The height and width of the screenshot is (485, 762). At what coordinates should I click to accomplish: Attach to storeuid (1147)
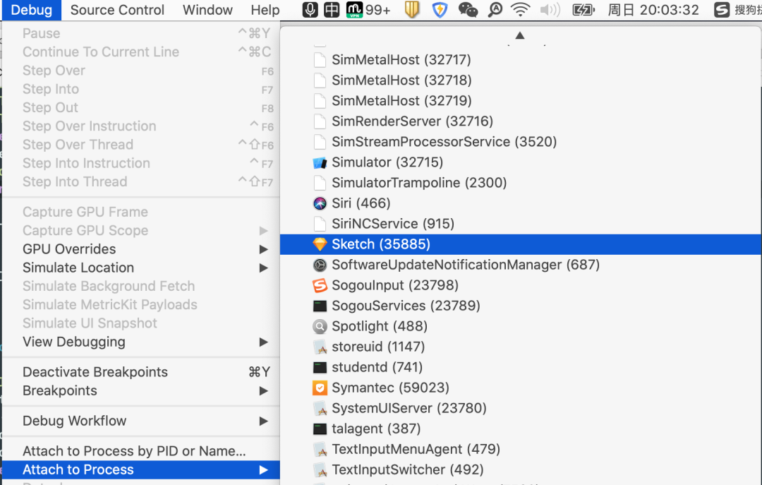[x=521, y=347]
